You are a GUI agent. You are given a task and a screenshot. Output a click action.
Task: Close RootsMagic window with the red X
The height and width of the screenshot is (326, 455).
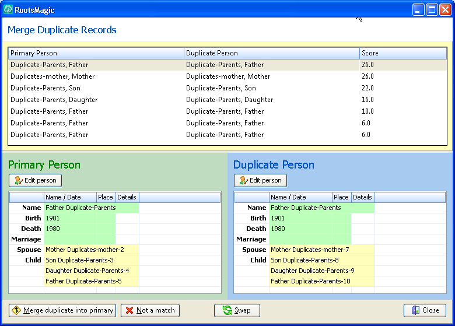pyautogui.click(x=445, y=10)
